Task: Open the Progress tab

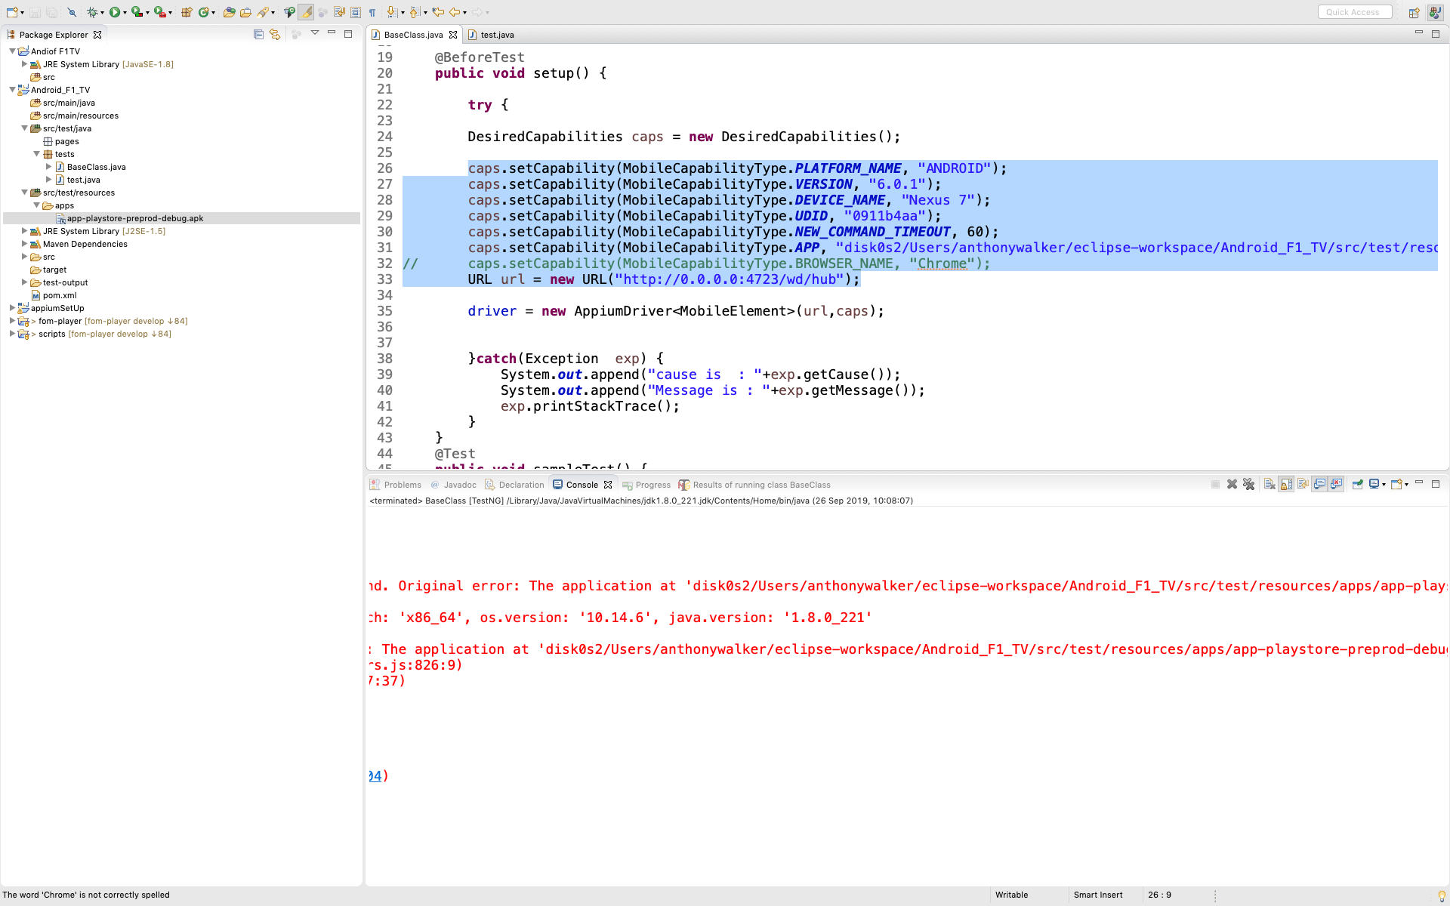Action: pyautogui.click(x=652, y=484)
